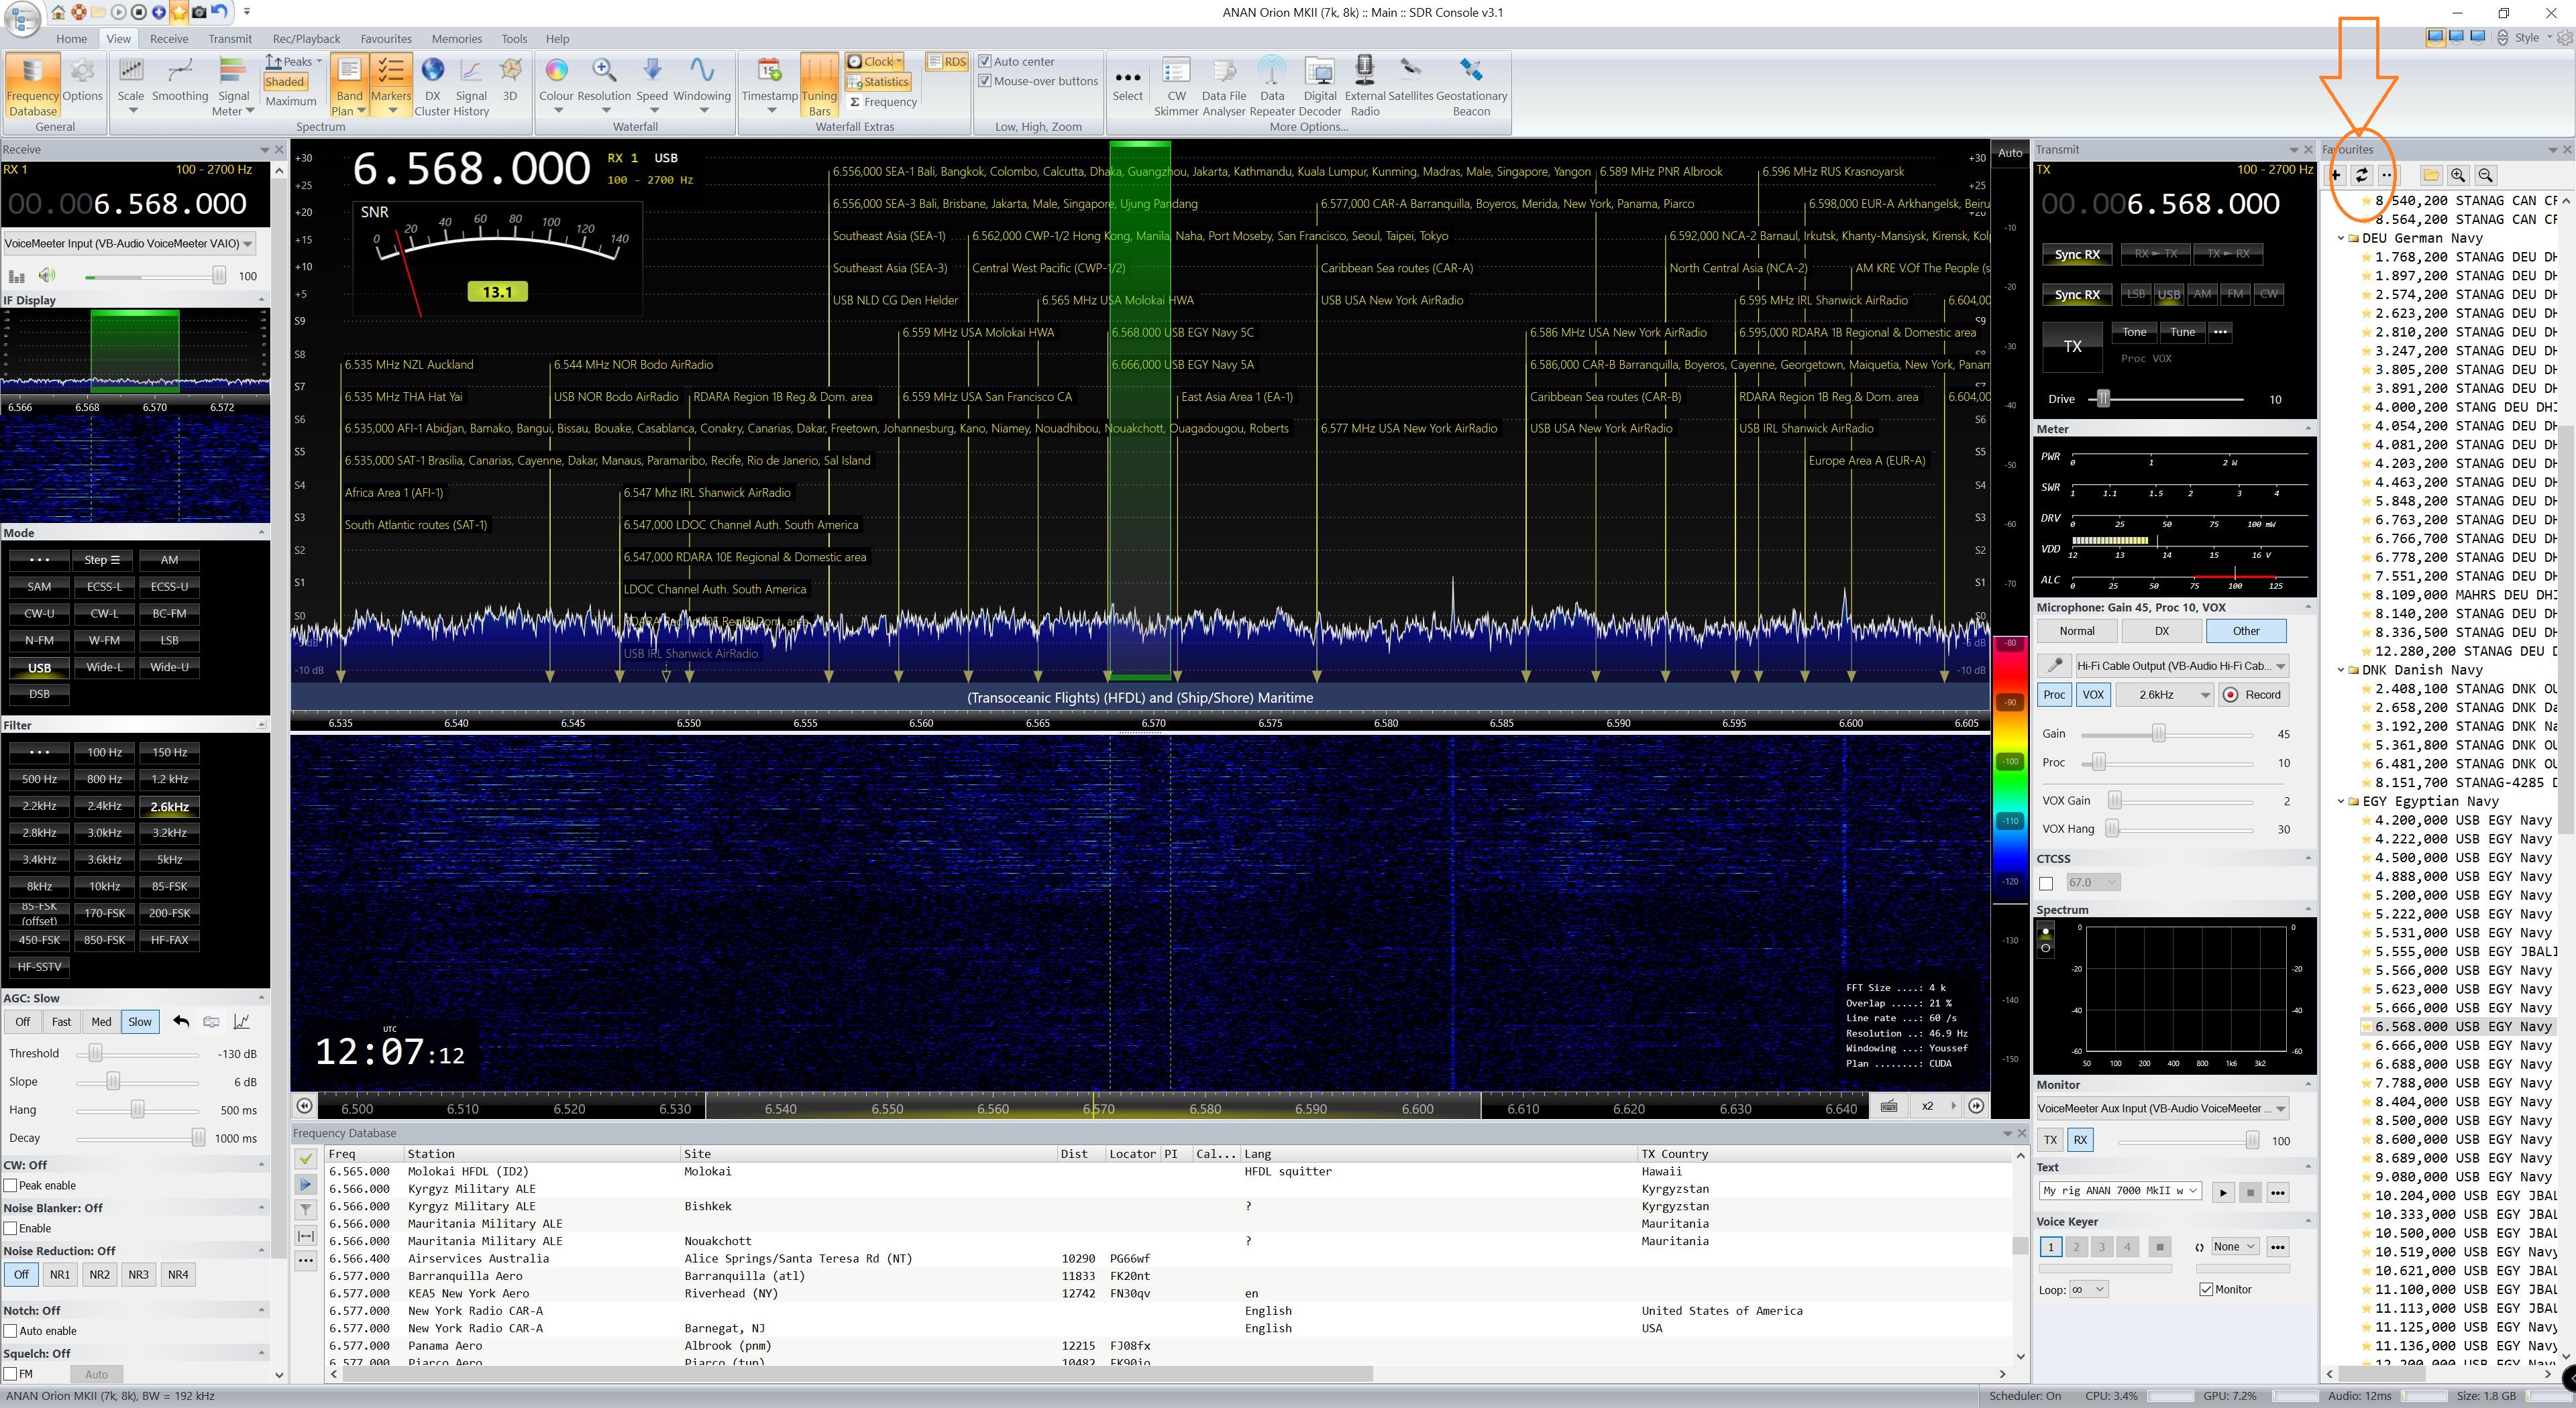
Task: Toggle the Auto center checkbox
Action: point(985,61)
